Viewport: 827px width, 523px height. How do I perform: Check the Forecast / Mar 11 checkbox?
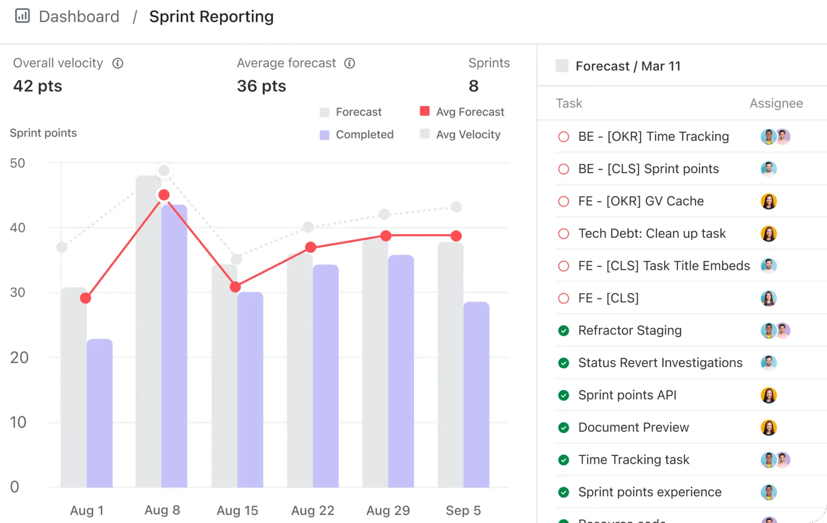tap(562, 66)
